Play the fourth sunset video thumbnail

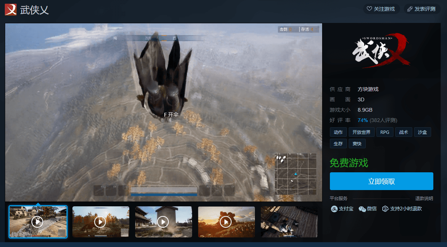[x=226, y=222]
